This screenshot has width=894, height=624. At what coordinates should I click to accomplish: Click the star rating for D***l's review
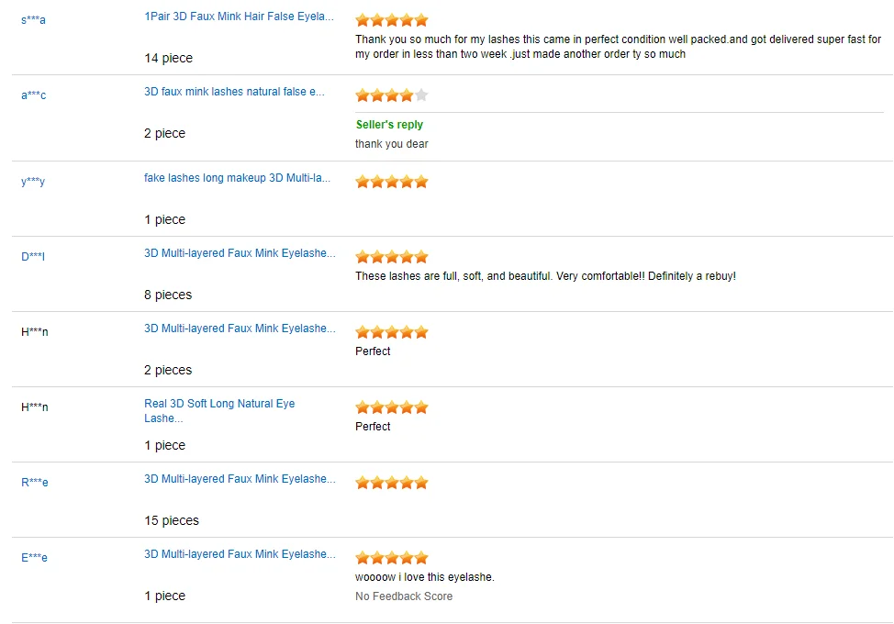pos(392,257)
